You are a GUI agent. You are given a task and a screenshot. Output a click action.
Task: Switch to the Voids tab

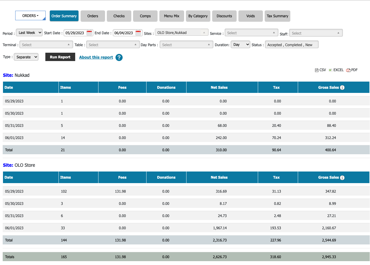pos(251,16)
